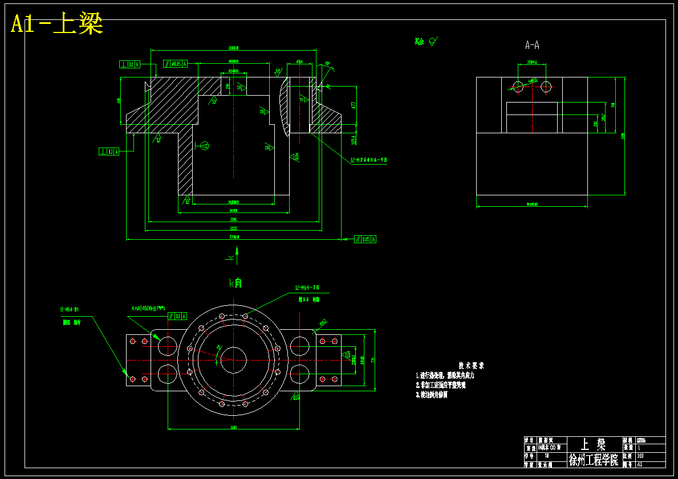The height and width of the screenshot is (479, 678).
Task: Click the "技术要求" heading
Action: (x=471, y=366)
